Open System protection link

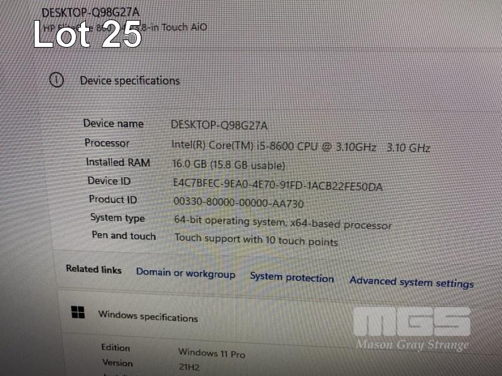click(292, 278)
